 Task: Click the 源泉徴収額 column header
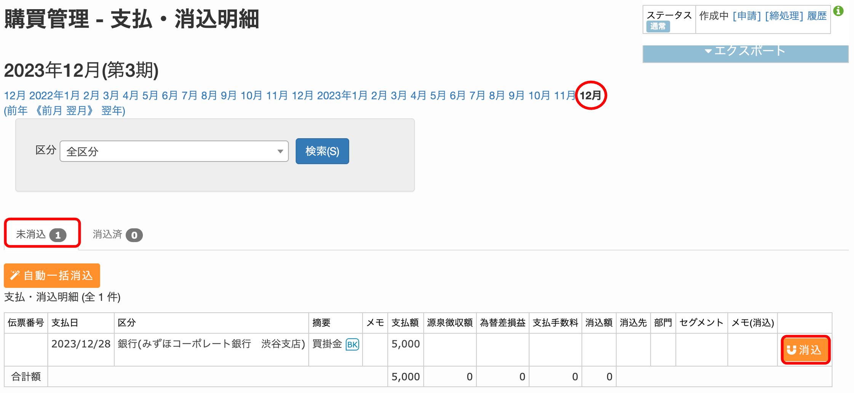[450, 323]
